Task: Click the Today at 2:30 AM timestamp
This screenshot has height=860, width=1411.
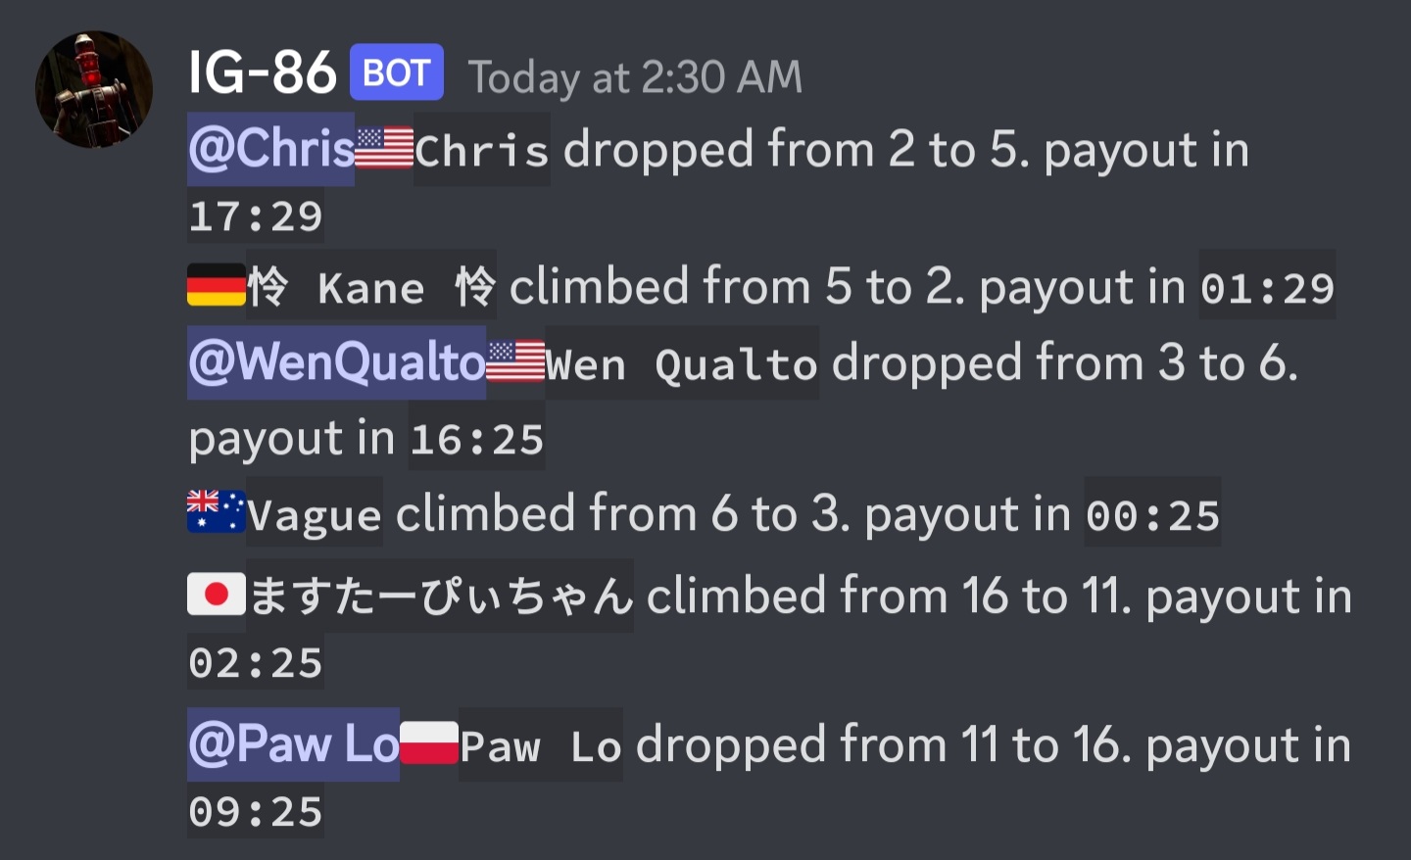Action: coord(635,76)
